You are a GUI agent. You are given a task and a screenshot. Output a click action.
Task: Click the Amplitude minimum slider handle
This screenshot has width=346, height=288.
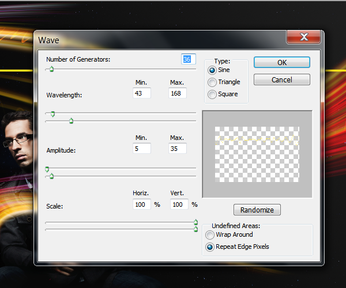(47, 169)
